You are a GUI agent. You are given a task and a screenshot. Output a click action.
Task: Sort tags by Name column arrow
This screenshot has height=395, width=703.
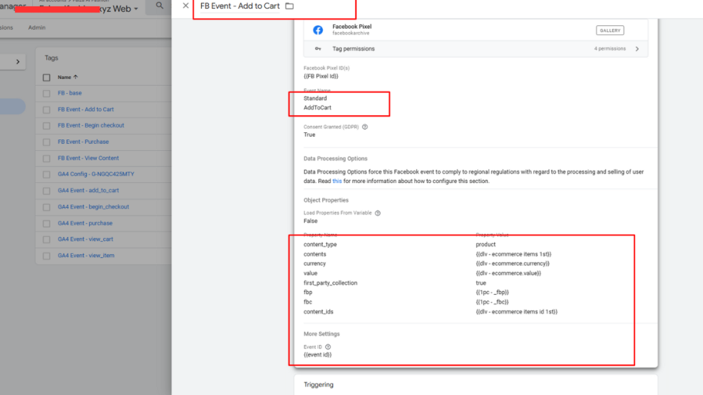[x=76, y=77]
